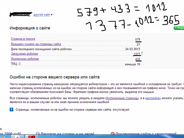
Task: Click the external links value 21
Action: (138, 45)
